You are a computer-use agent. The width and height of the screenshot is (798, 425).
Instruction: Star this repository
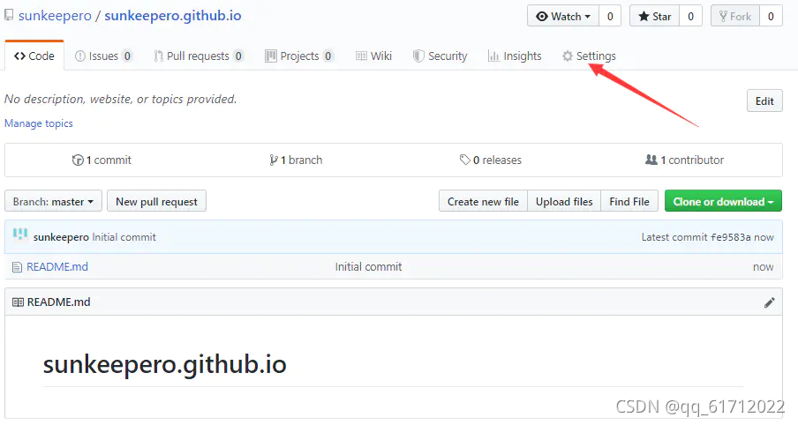(655, 16)
